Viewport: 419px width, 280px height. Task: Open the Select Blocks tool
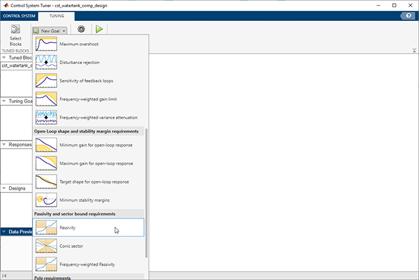16,35
